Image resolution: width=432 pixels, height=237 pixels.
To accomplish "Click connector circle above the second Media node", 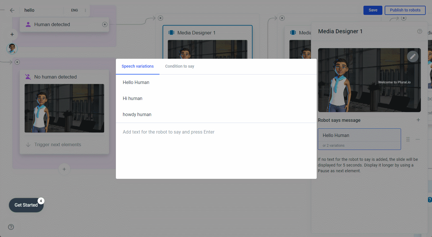I will [x=282, y=18].
